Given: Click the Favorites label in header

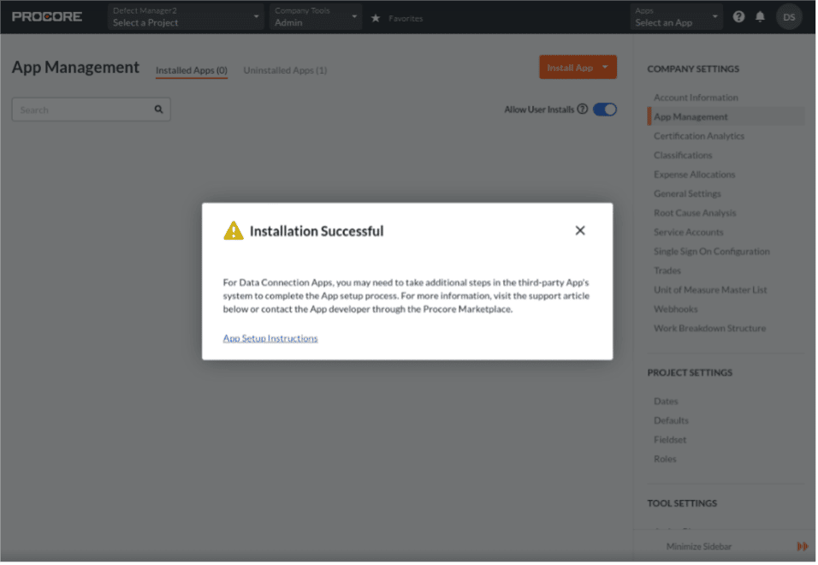Looking at the screenshot, I should 406,18.
